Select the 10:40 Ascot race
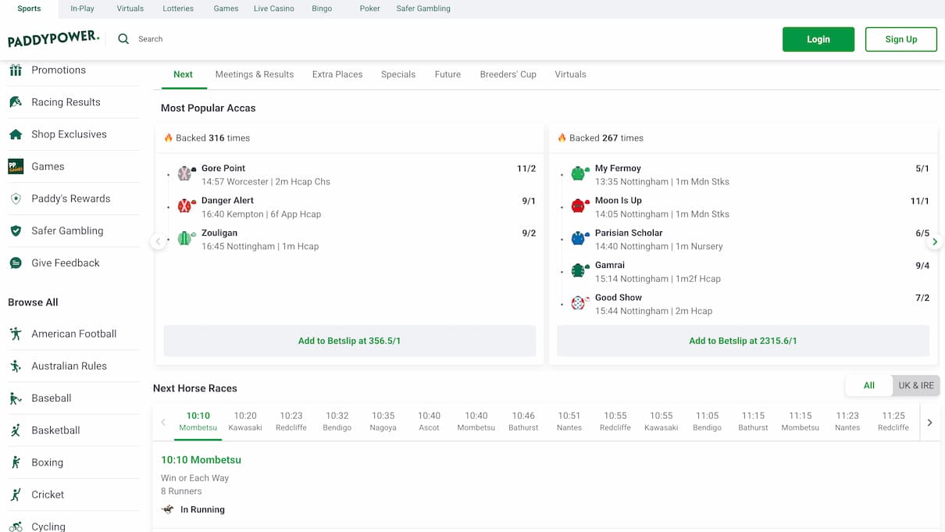The height and width of the screenshot is (532, 945). [429, 422]
